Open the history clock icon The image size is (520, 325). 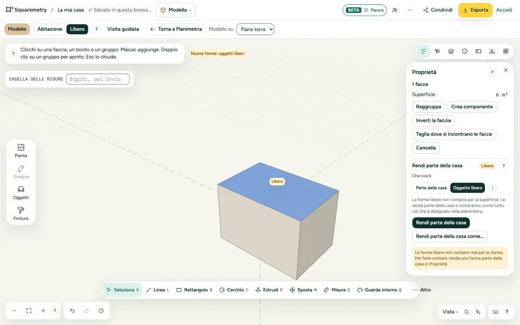(101, 311)
